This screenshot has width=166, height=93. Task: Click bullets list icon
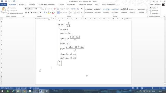58,9
